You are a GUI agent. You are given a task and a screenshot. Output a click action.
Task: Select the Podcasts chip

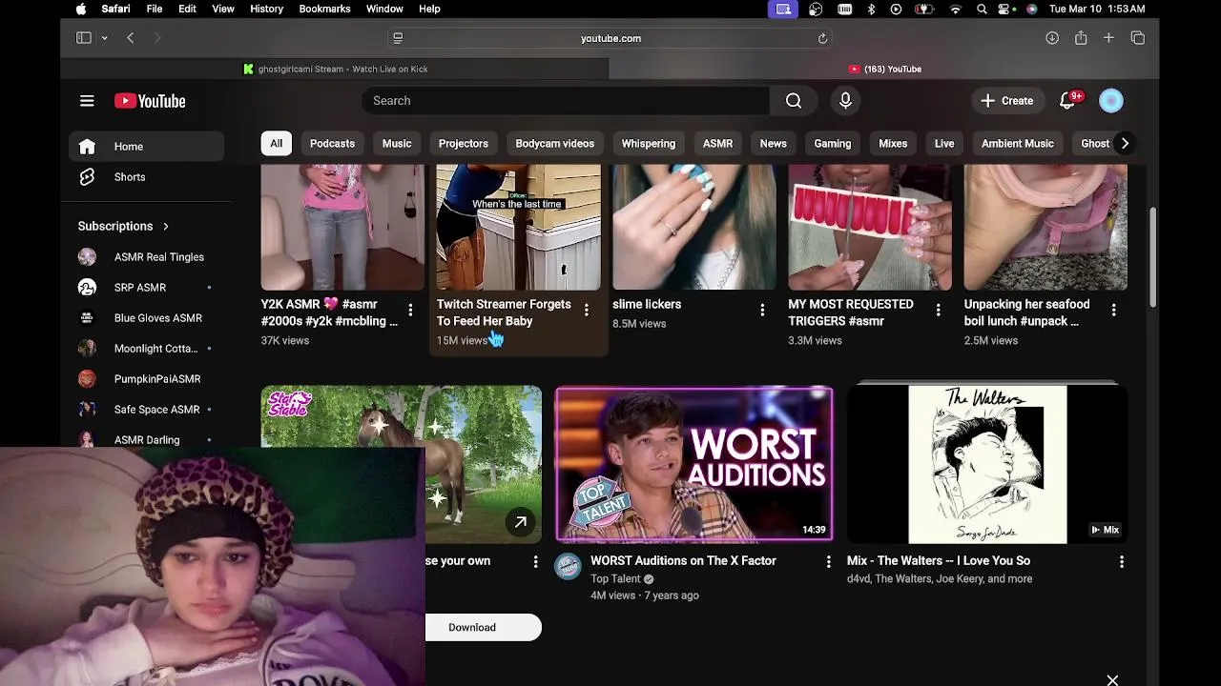click(332, 144)
